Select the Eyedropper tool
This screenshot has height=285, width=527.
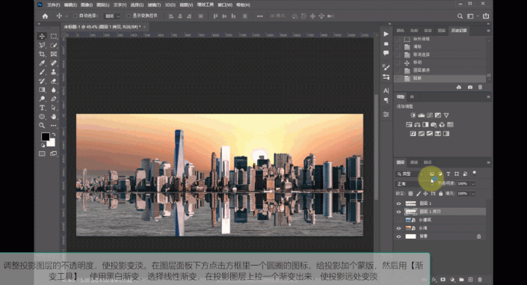[x=42, y=63]
